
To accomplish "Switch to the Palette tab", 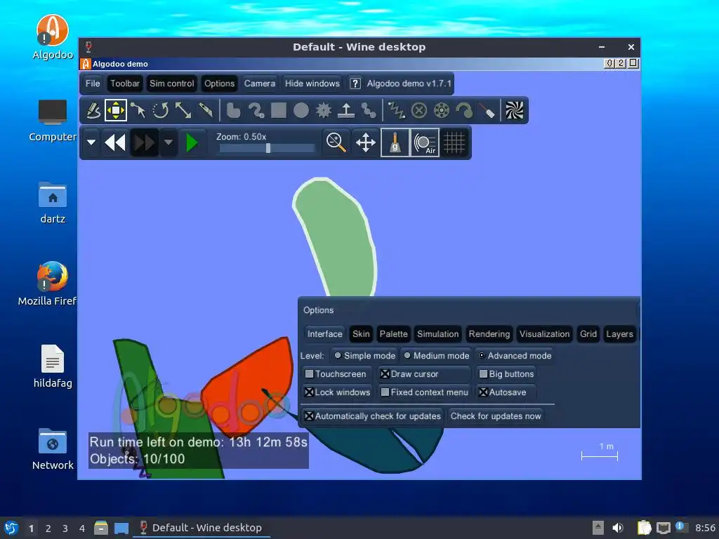I will click(393, 334).
